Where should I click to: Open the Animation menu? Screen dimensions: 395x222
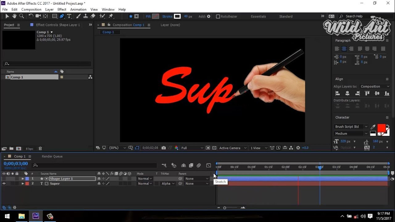click(x=78, y=10)
